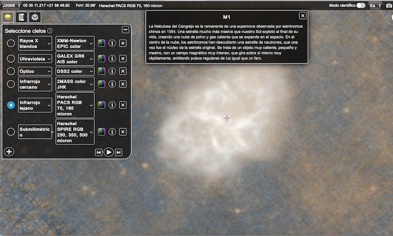This screenshot has width=393, height=236.
Task: Skip to the next sky in the sequence
Action: 118,152
